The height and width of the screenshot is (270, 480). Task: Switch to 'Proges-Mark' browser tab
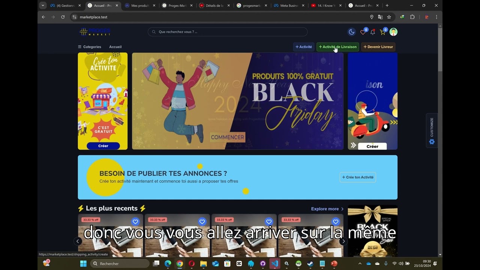[x=178, y=6]
